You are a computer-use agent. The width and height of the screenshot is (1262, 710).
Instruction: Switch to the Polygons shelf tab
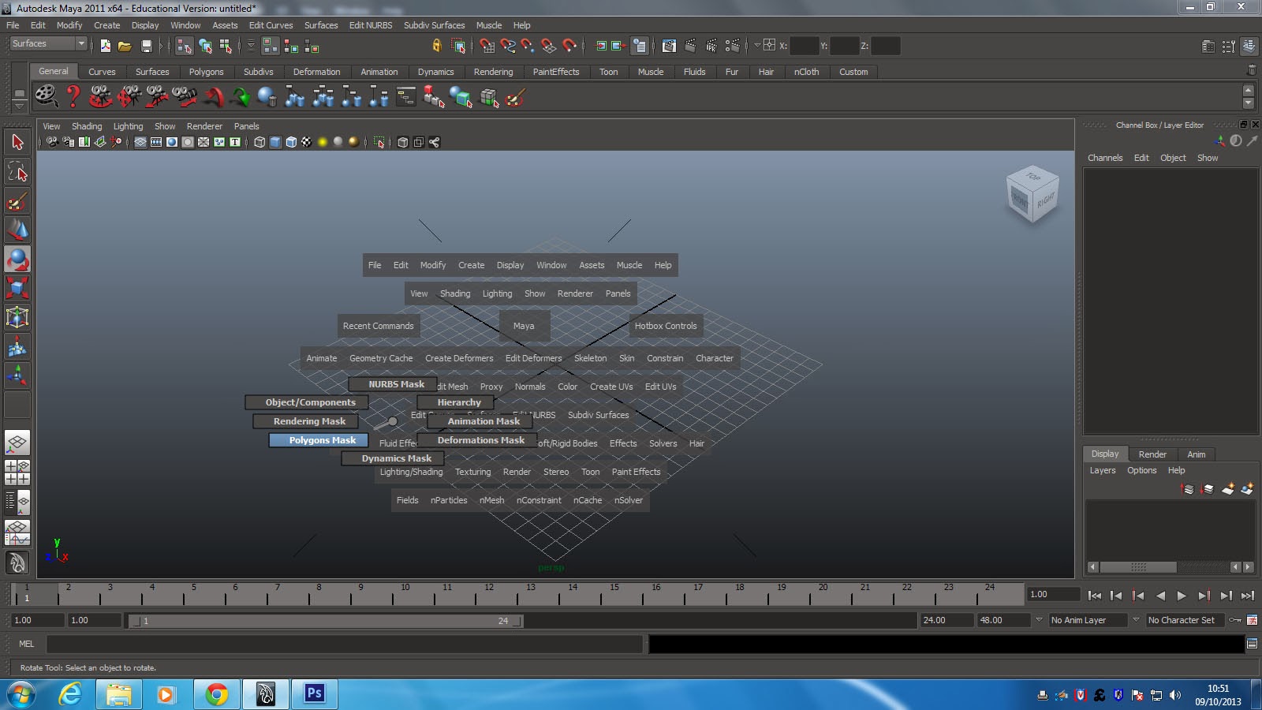point(207,71)
